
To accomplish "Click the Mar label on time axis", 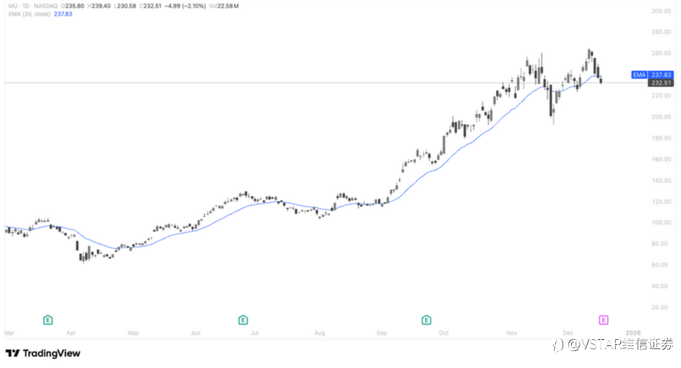I will (9, 333).
